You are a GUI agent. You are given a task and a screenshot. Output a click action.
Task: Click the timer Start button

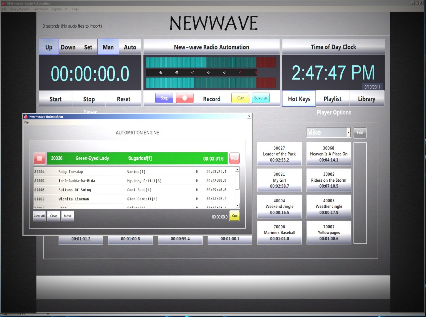coord(55,99)
